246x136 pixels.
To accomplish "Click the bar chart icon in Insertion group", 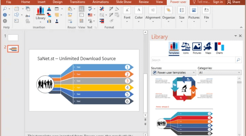I will [x=49, y=21].
